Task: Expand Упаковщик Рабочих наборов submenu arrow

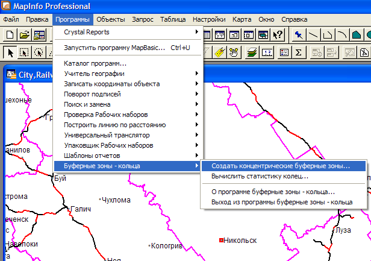Action: click(x=196, y=145)
